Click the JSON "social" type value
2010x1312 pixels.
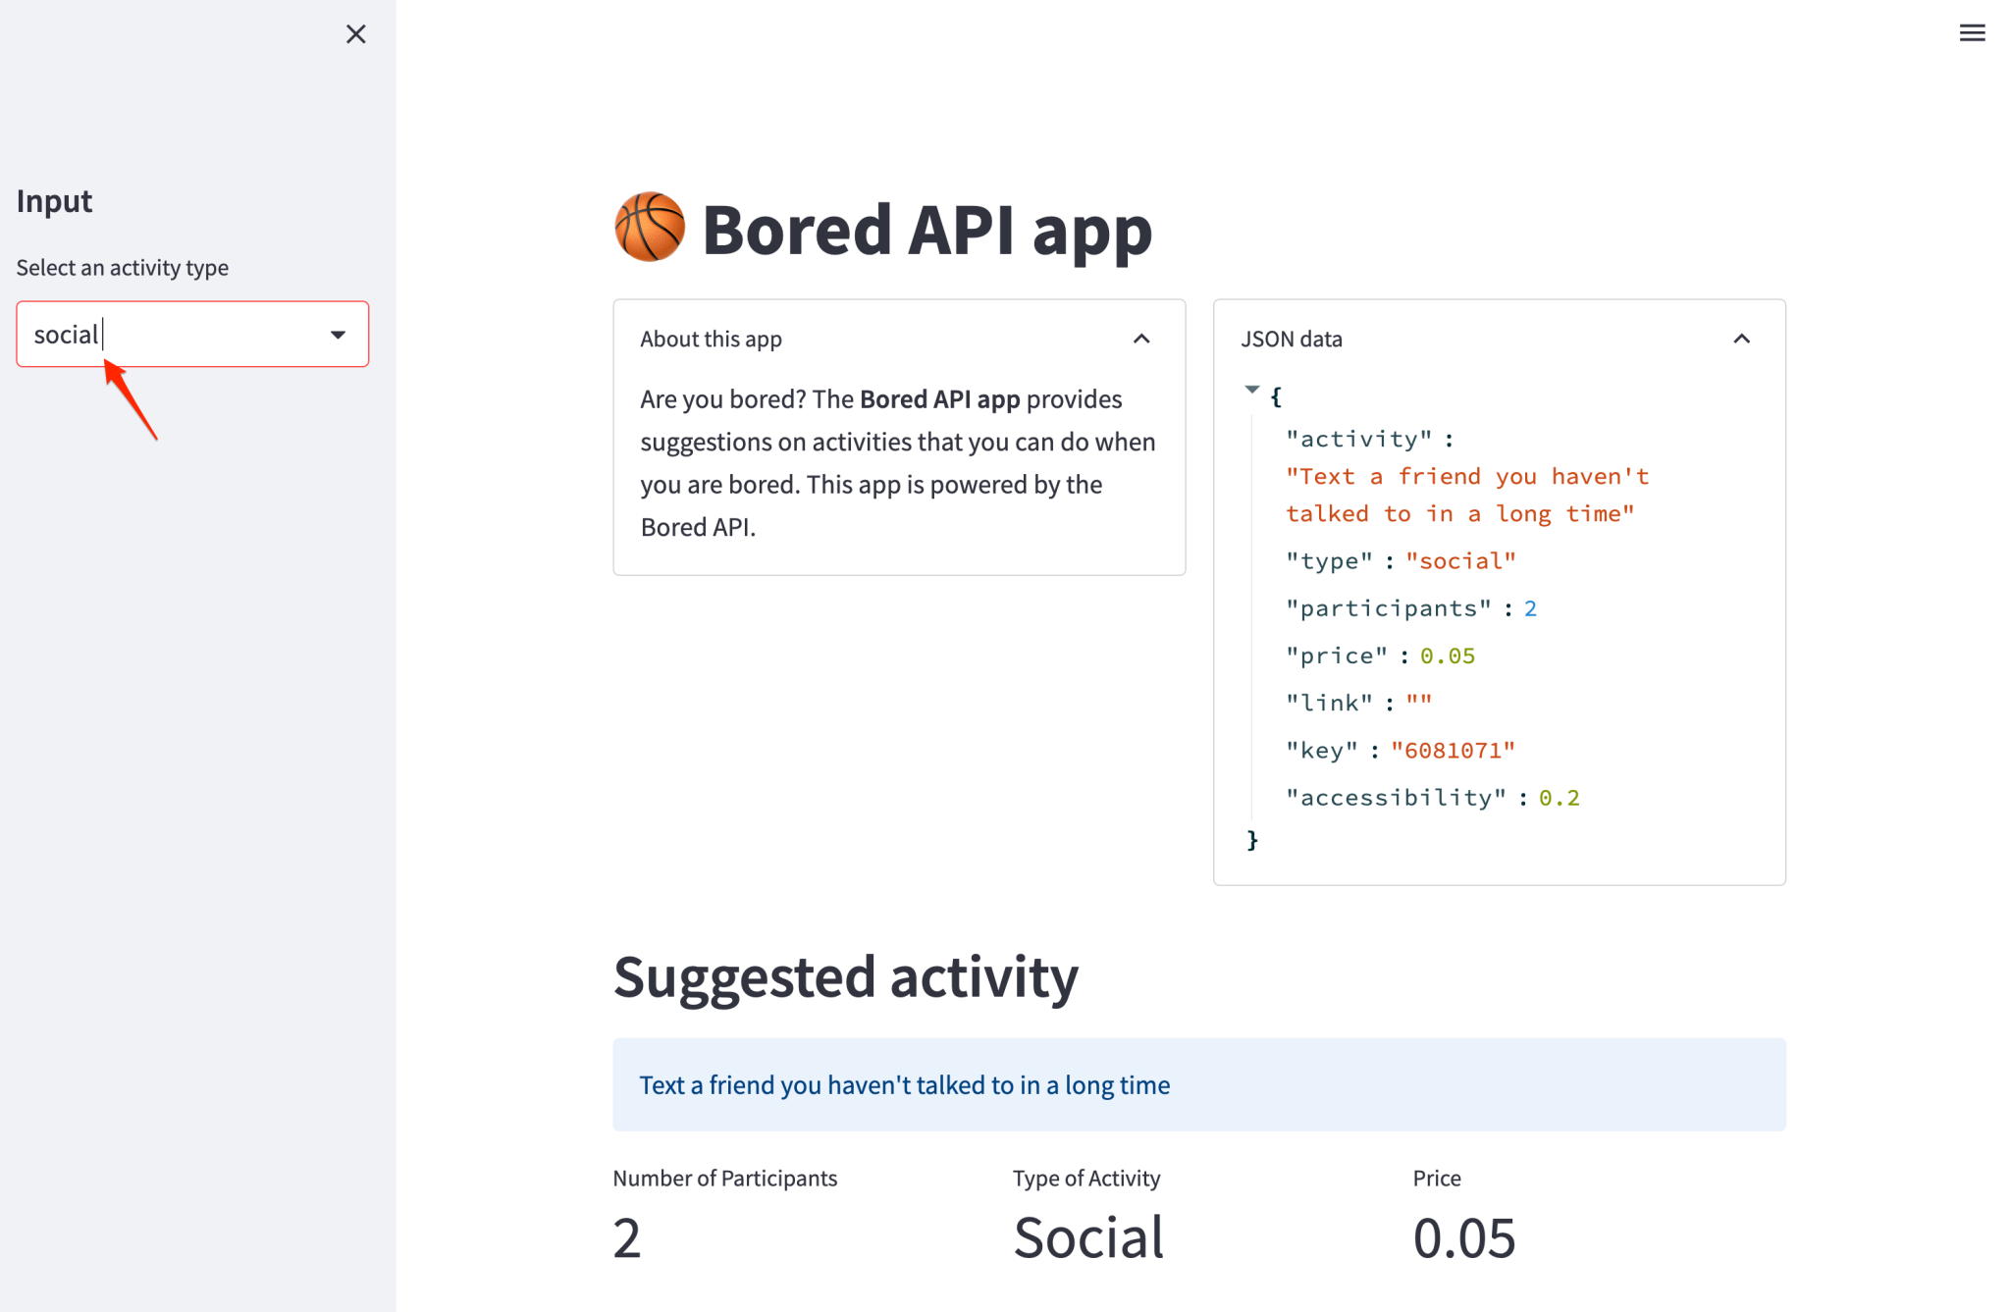(1460, 561)
